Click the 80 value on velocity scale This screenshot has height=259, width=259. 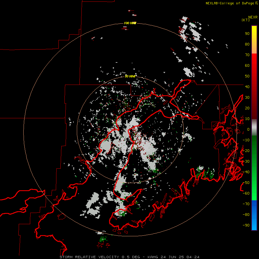click(x=247, y=44)
